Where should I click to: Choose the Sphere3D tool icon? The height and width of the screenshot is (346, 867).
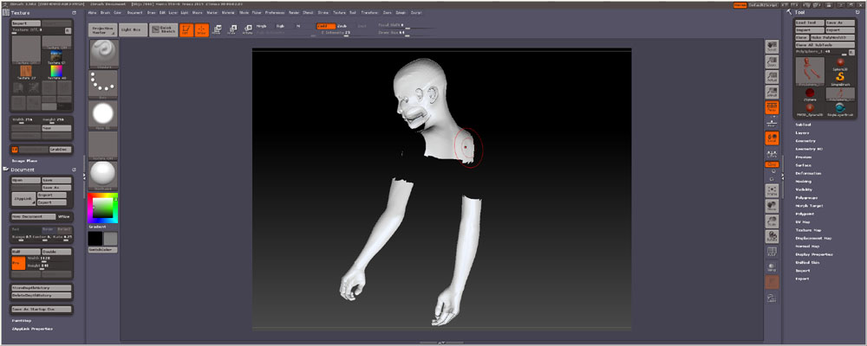[x=840, y=64]
